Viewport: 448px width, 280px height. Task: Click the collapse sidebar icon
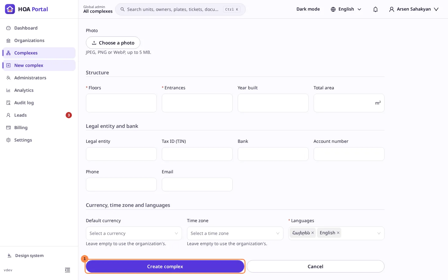click(68, 270)
